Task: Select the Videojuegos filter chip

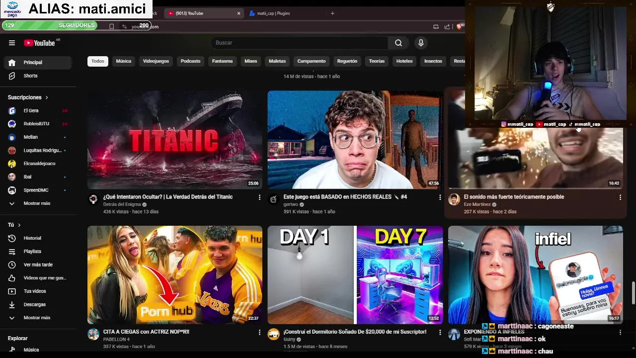Action: (156, 61)
